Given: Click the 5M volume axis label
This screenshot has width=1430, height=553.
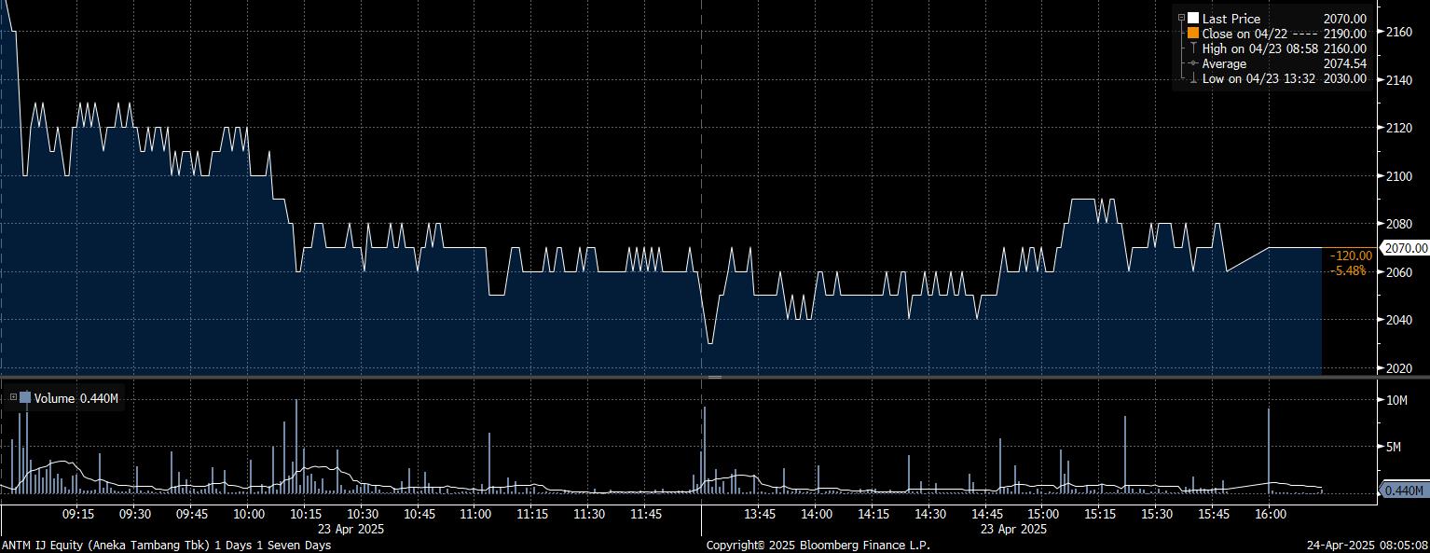Looking at the screenshot, I should [1394, 448].
